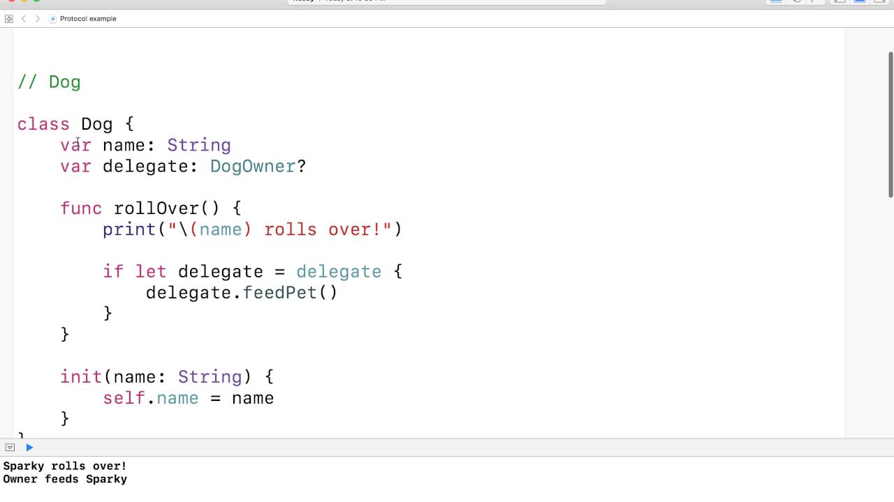894x502 pixels.
Task: Click the class name "Dog" in the declaration
Action: [x=96, y=124]
